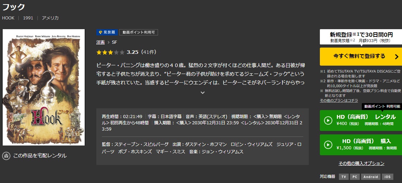Click the 字幕：日本語字幕 text
402x183 pixels.
(x=165, y=116)
